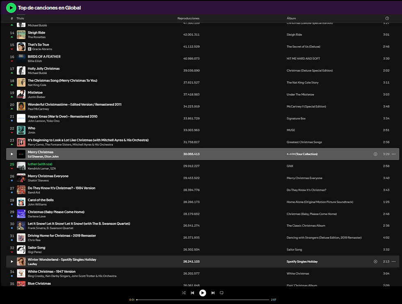Sort list by Álbum column

pos(291,18)
